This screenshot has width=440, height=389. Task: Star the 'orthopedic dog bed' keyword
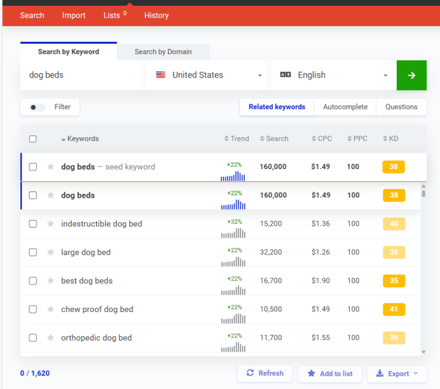[50, 338]
